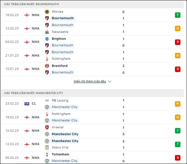This screenshot has height=164, width=187.
Task: Click the Aston Villa crest icon
Action: click(x=47, y=148)
